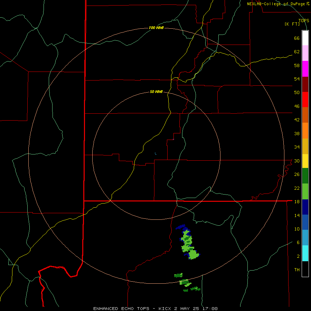Click legend value "6"

(x=298, y=243)
